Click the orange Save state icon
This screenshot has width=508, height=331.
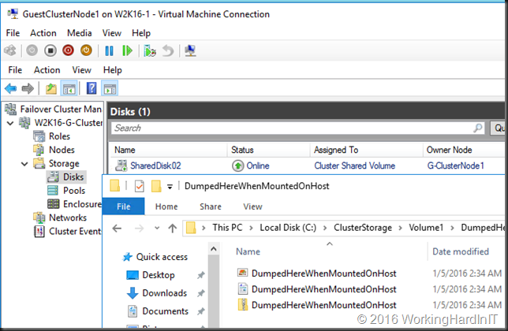tap(86, 50)
